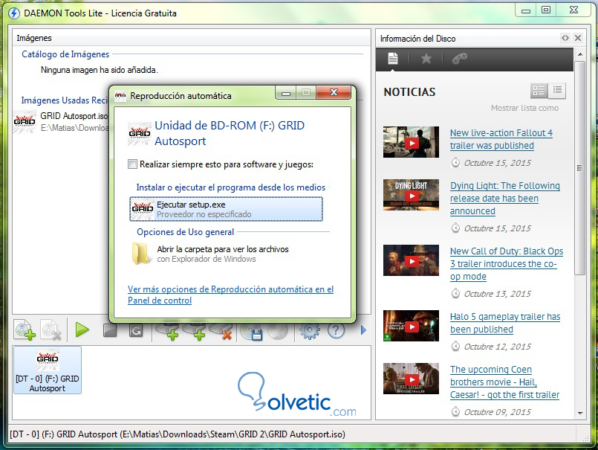Open Help question mark icon

click(x=336, y=330)
